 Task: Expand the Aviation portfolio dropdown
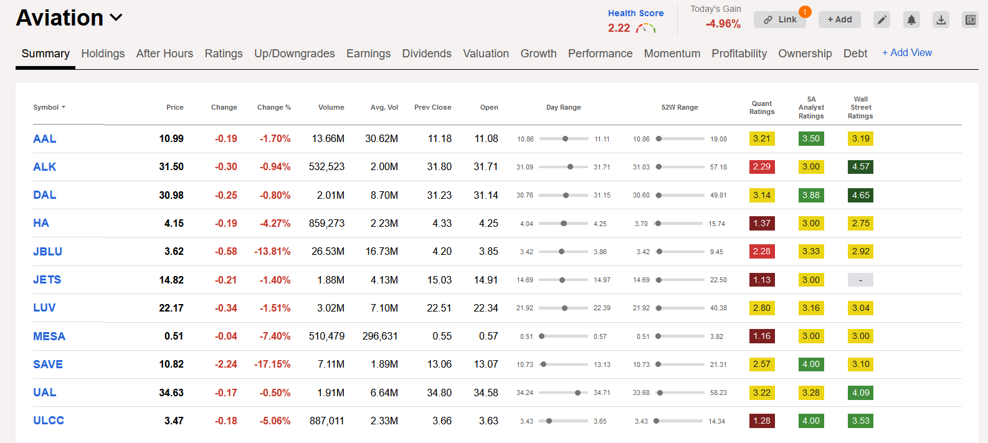coord(116,18)
